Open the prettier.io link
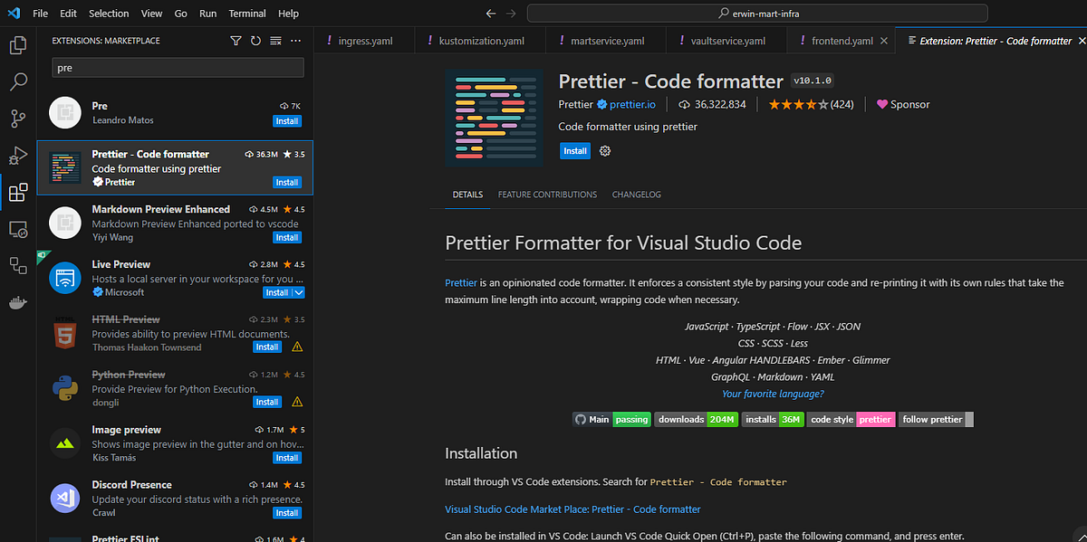The image size is (1087, 542). point(631,103)
